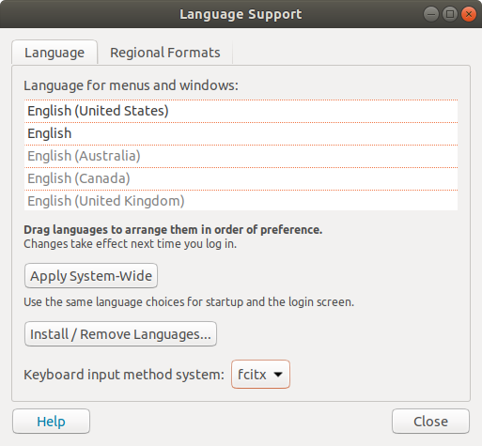Image resolution: width=482 pixels, height=446 pixels.
Task: Click the bold 'Drag languages to arrange' text
Action: (173, 230)
